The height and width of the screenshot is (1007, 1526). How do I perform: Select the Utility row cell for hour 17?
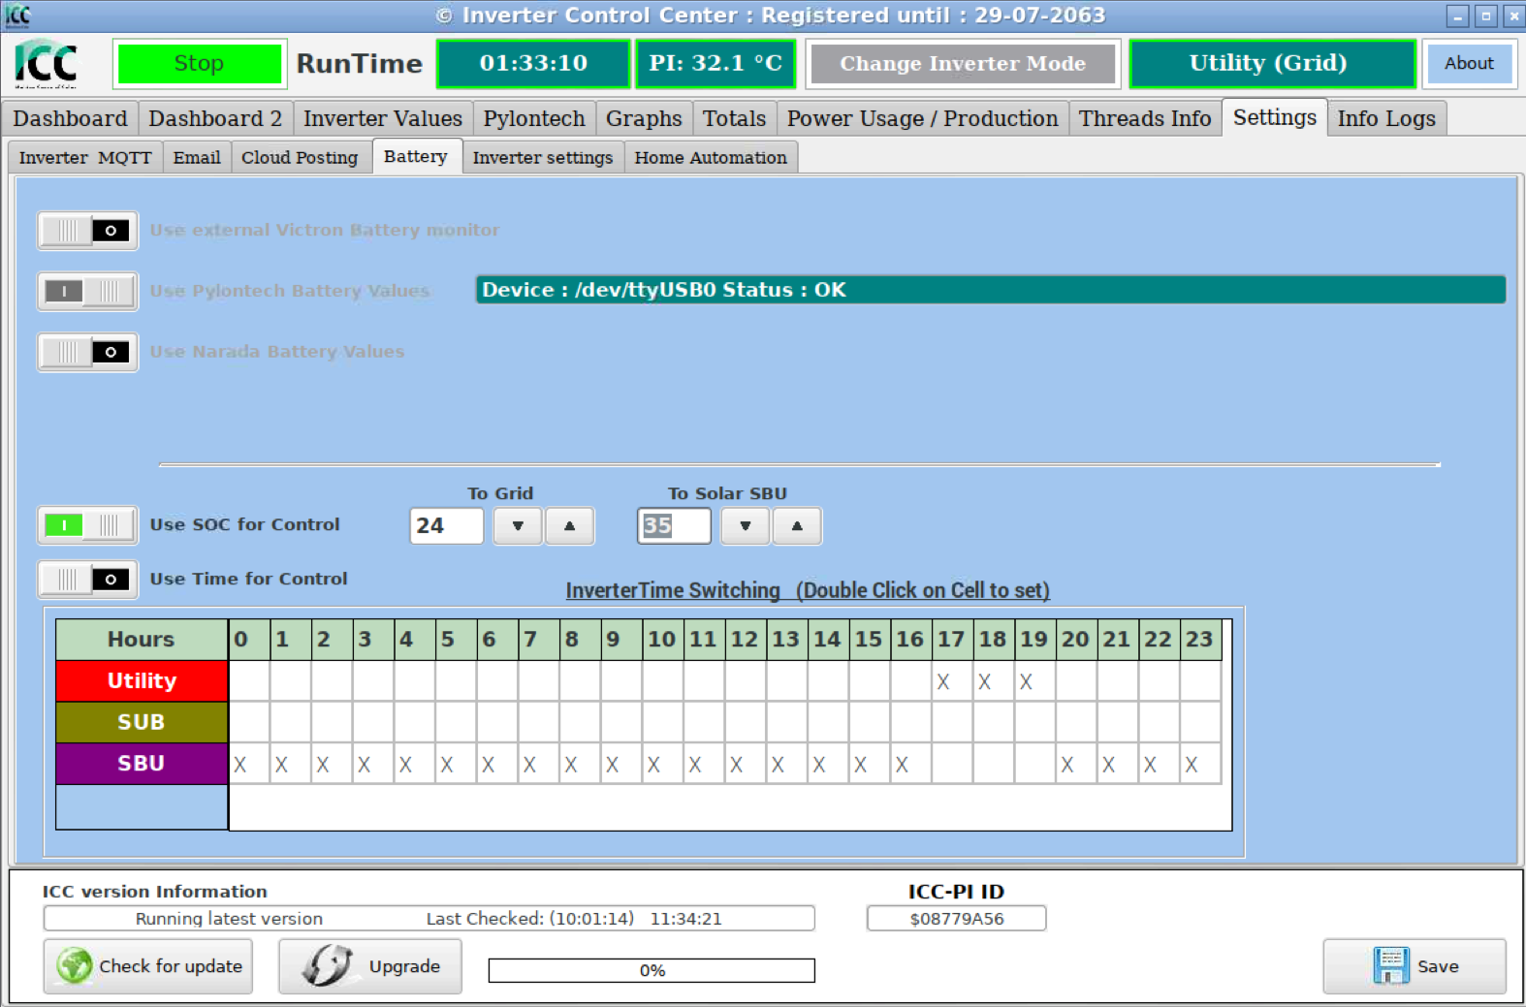951,681
